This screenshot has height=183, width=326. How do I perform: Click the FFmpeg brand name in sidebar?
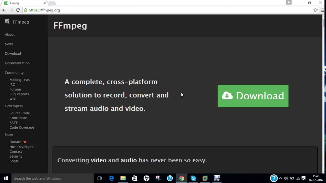[x=21, y=22]
